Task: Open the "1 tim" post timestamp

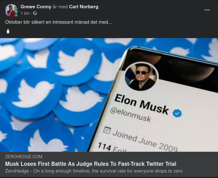Action: [25, 13]
